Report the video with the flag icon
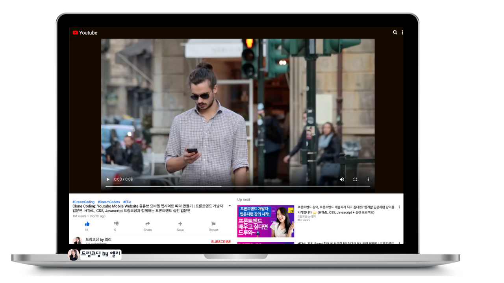The image size is (504, 283). (x=213, y=224)
